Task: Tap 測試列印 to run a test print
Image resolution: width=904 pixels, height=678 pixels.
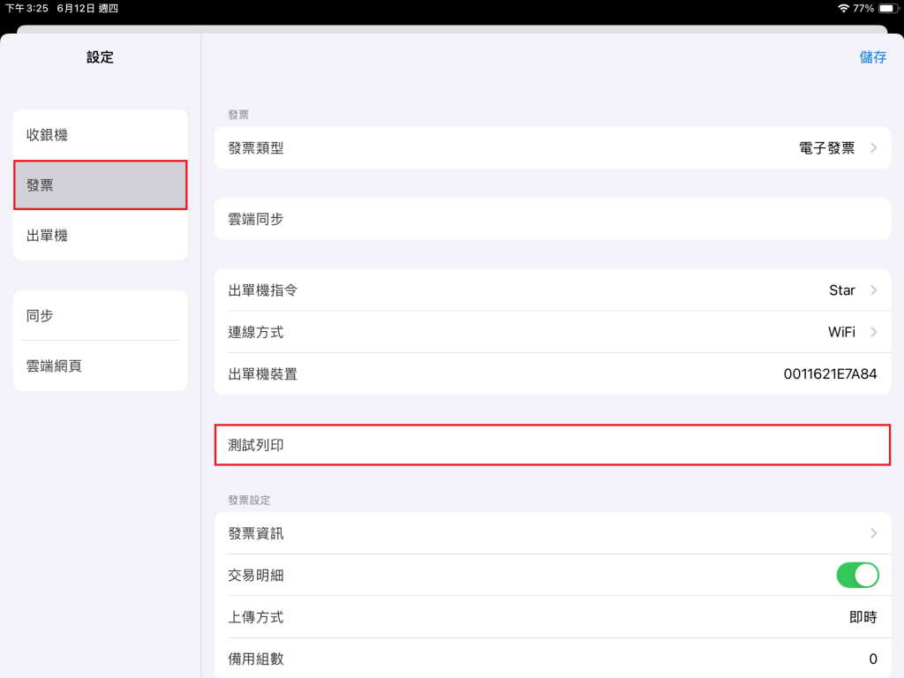Action: click(553, 445)
